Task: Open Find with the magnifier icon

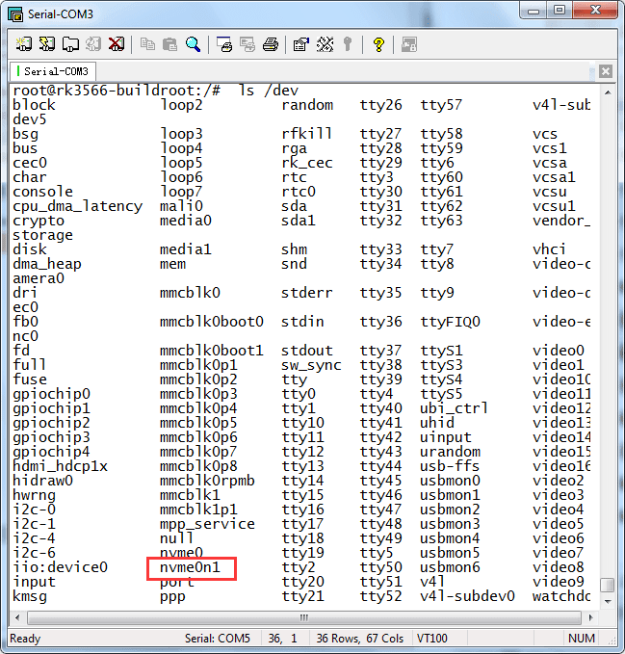Action: pos(193,44)
